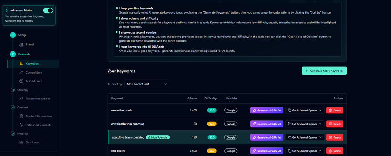This screenshot has width=391, height=156.
Task: Click the Google provider tag for executive coach
Action: [x=231, y=111]
